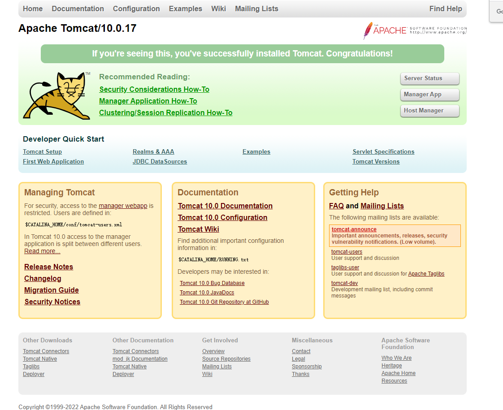503x410 pixels.
Task: Open Release Notes link
Action: [49, 267]
